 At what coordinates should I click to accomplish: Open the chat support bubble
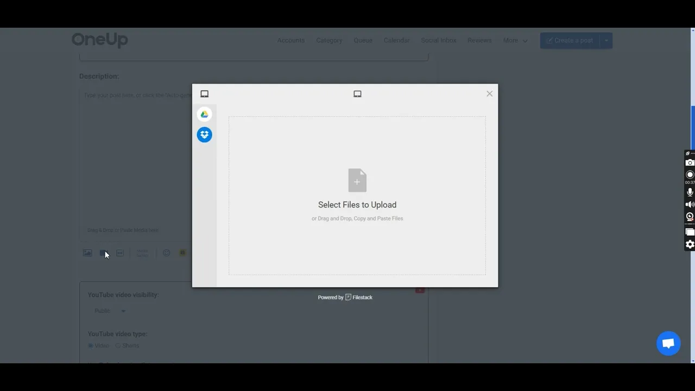(x=668, y=344)
